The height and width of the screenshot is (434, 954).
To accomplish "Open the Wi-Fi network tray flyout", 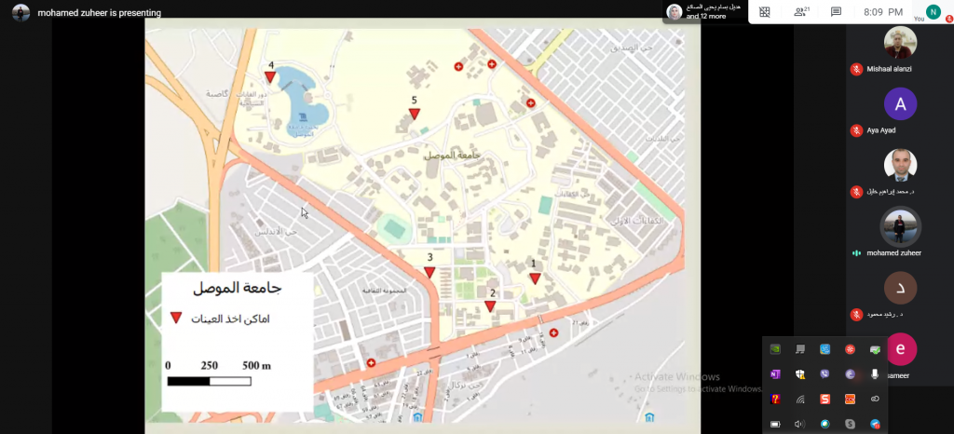I will click(x=800, y=400).
